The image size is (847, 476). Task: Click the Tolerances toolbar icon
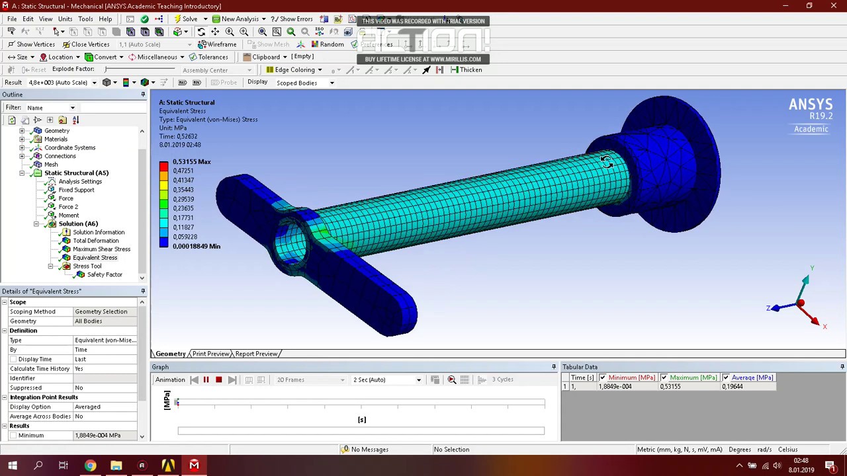point(193,57)
